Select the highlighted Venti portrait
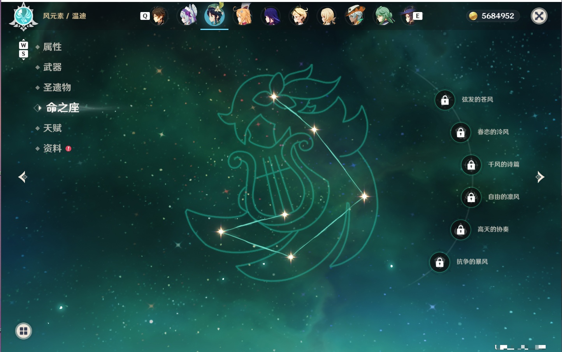This screenshot has height=352, width=562. [x=214, y=16]
